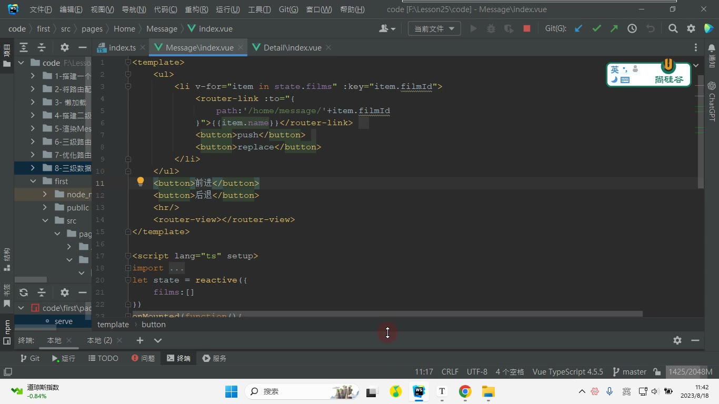Click the Git update project arrow
This screenshot has height=404, width=719.
578,29
